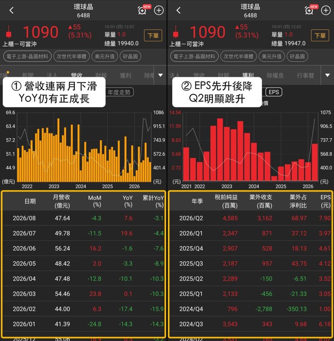Screen dimensions: 334x341
Task: Switch to 行事曆 tab in right panel
Action: tap(305, 75)
